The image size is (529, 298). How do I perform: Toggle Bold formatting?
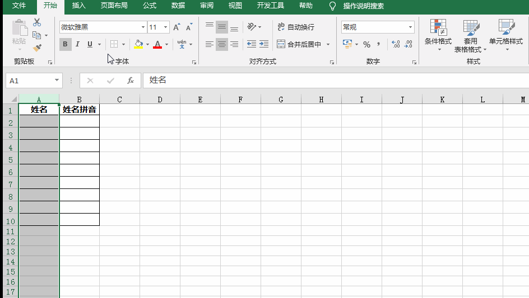[65, 44]
